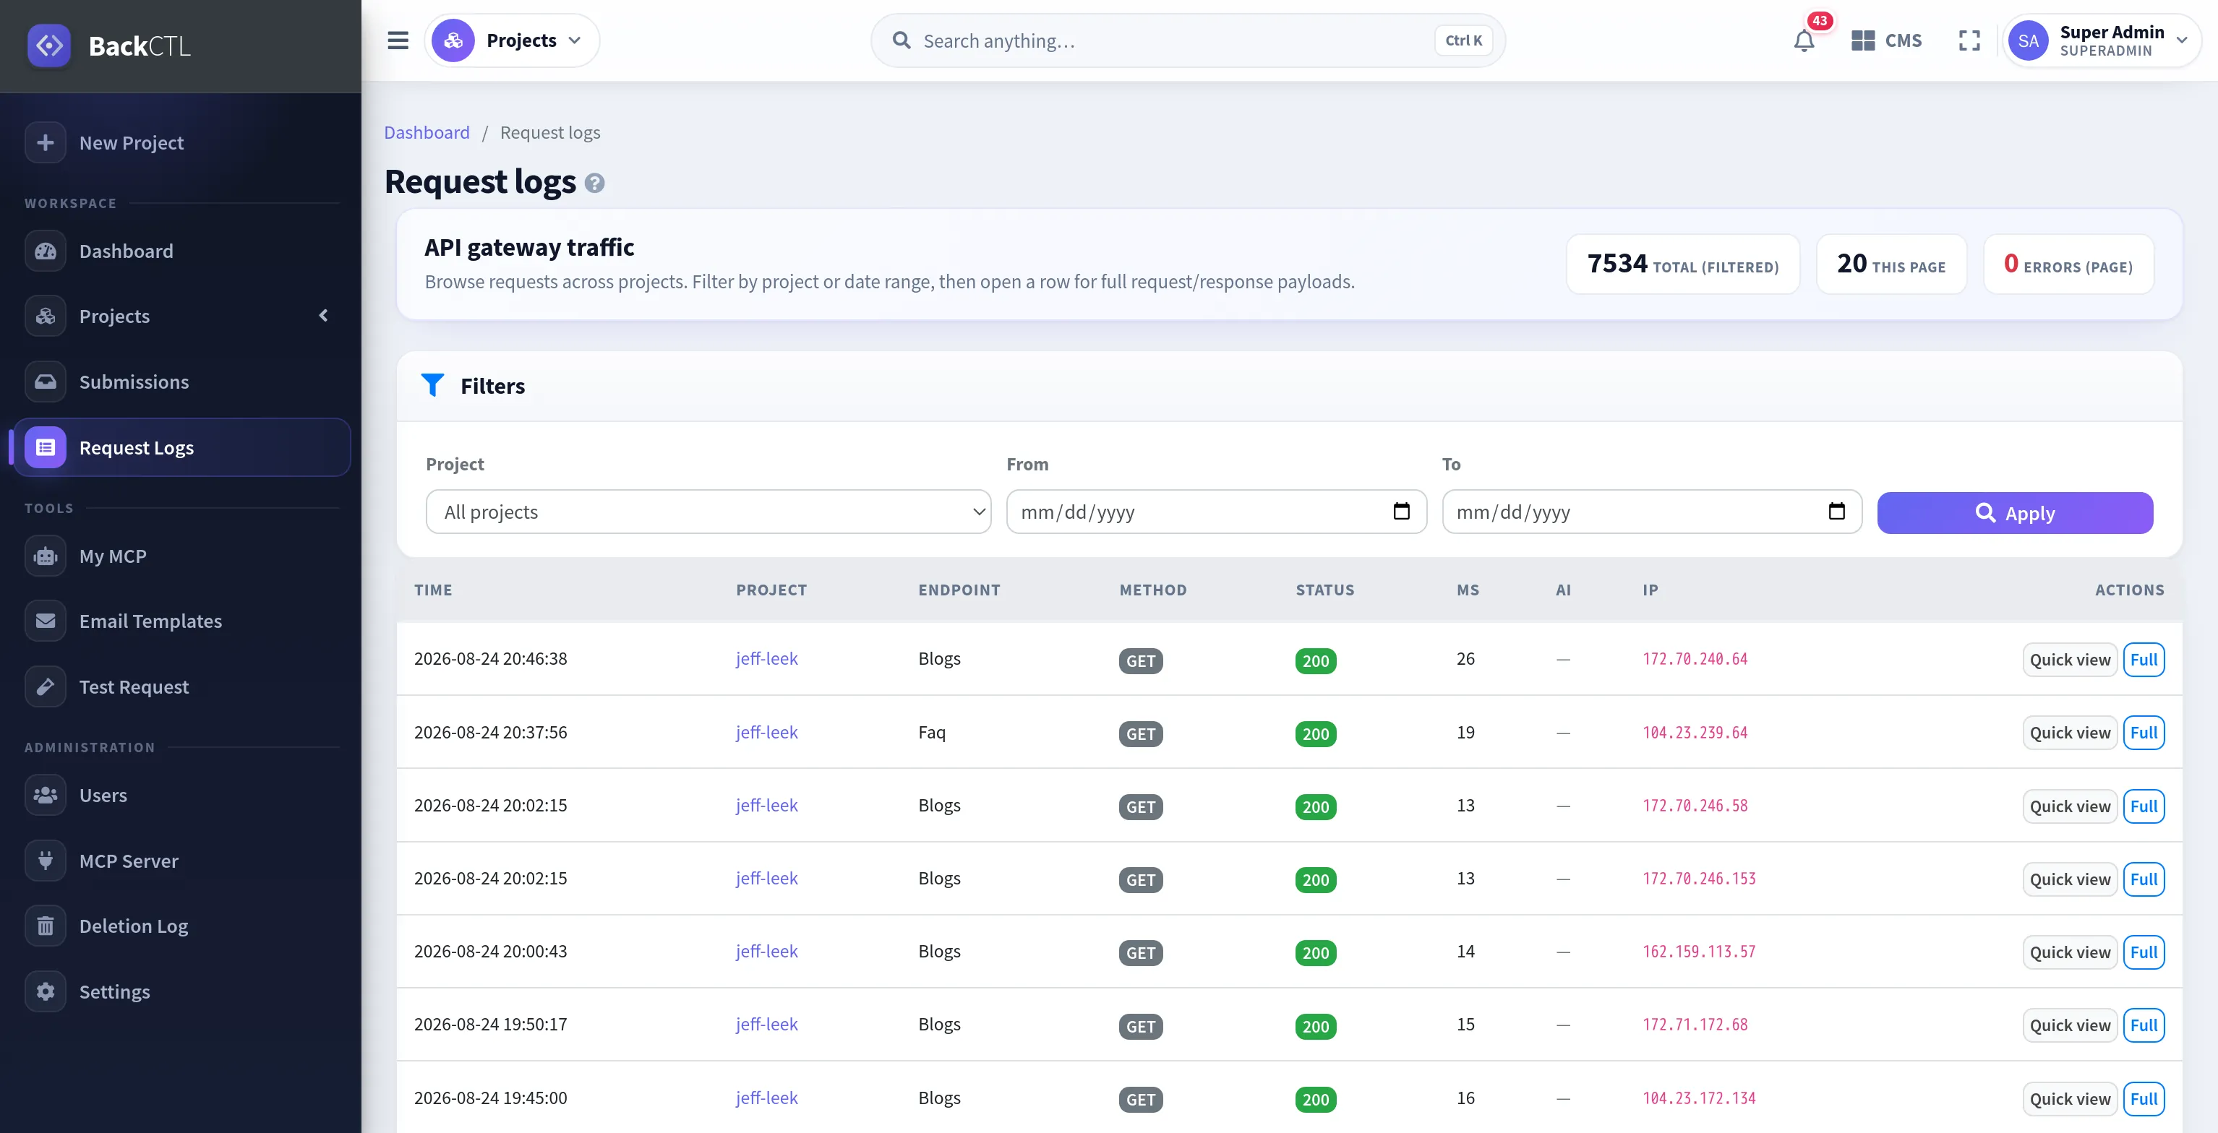Click the Filters funnel icon
Screen dimensions: 2218x1133
[433, 385]
